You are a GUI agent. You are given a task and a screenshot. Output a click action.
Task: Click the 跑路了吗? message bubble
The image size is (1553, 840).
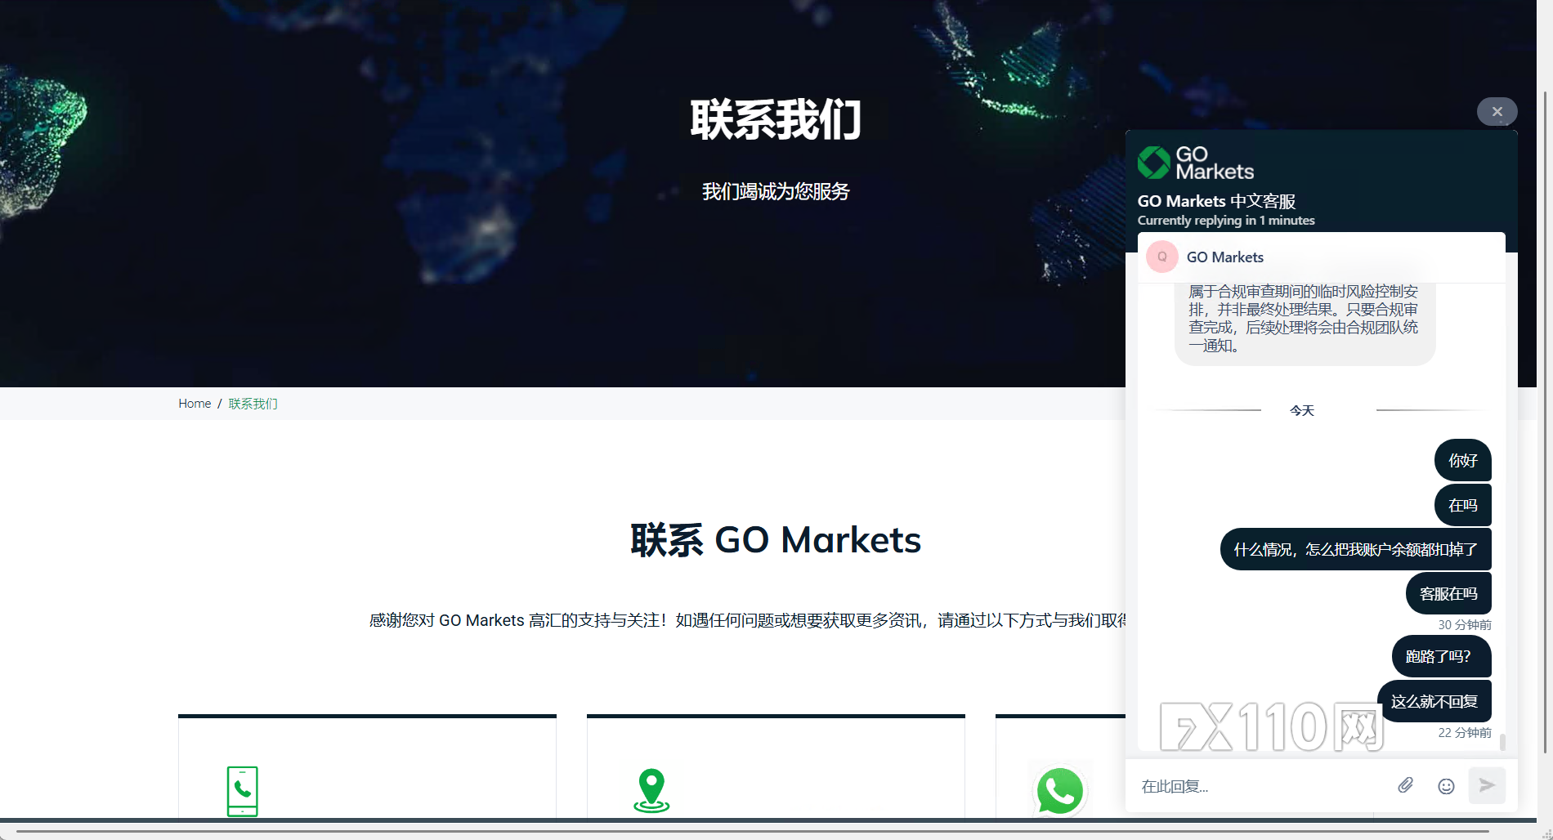tap(1441, 656)
